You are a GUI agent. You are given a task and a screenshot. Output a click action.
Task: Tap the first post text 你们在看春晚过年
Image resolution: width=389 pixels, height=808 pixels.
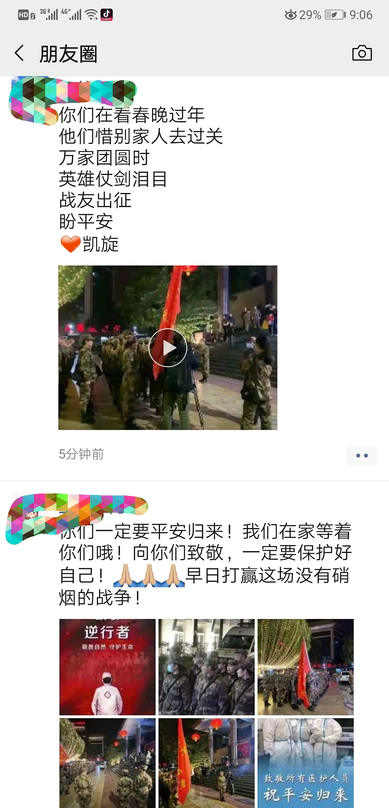point(132,115)
